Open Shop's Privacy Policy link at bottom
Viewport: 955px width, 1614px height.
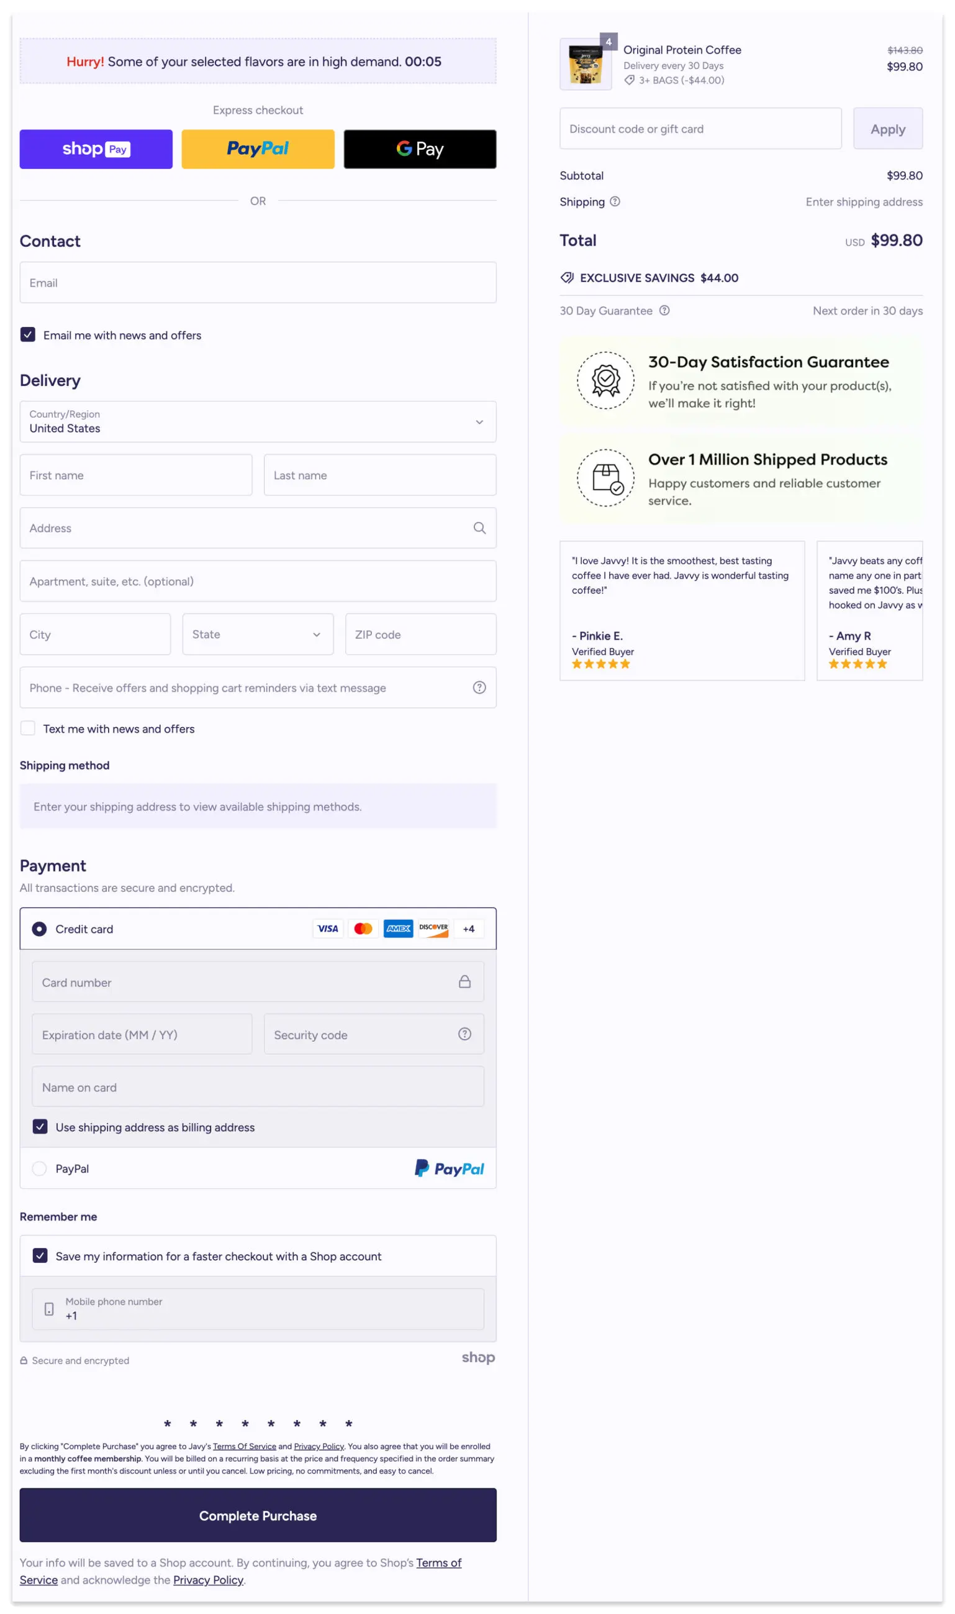click(209, 1580)
